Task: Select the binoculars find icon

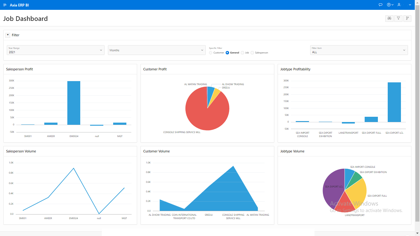Action: coord(389,18)
